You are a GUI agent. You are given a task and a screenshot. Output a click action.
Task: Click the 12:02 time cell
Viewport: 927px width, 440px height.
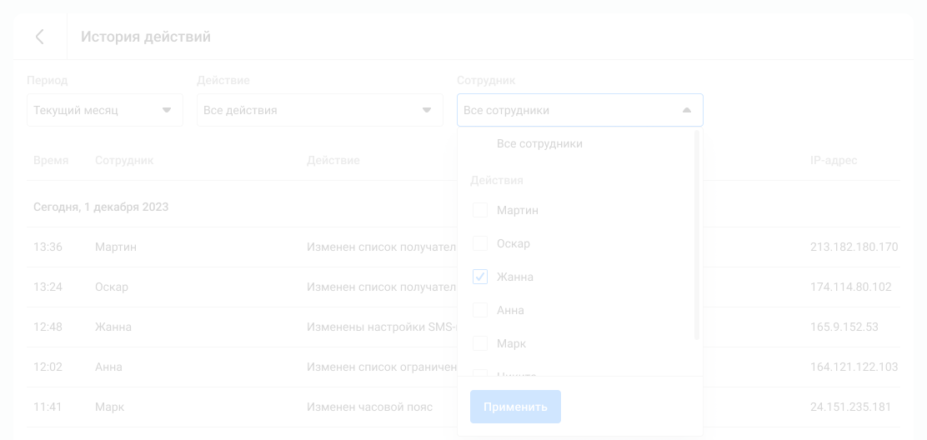[x=48, y=367]
